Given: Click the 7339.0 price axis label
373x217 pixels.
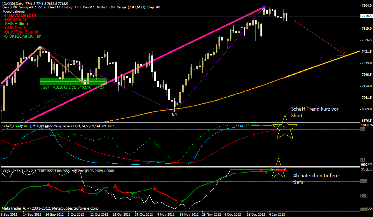Looking at the screenshot, I should 366,63.
